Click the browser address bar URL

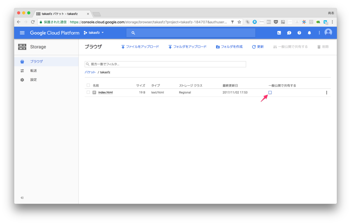148,22
